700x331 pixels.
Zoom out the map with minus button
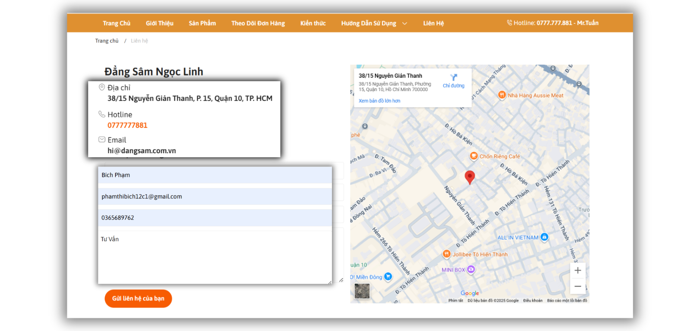tap(577, 286)
